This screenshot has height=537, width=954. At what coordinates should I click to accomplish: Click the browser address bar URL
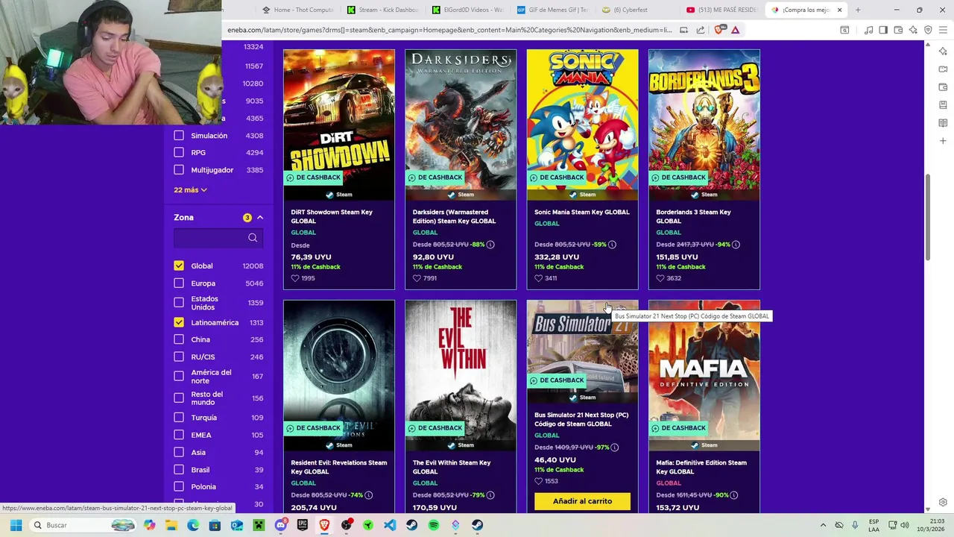(449, 30)
